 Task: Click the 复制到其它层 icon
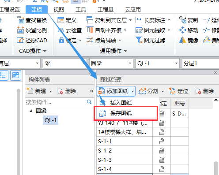tap(90, 20)
